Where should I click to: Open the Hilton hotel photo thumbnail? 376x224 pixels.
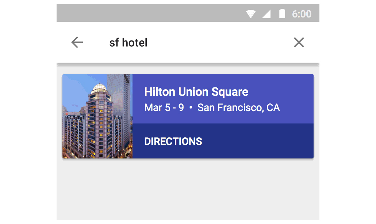(x=97, y=117)
